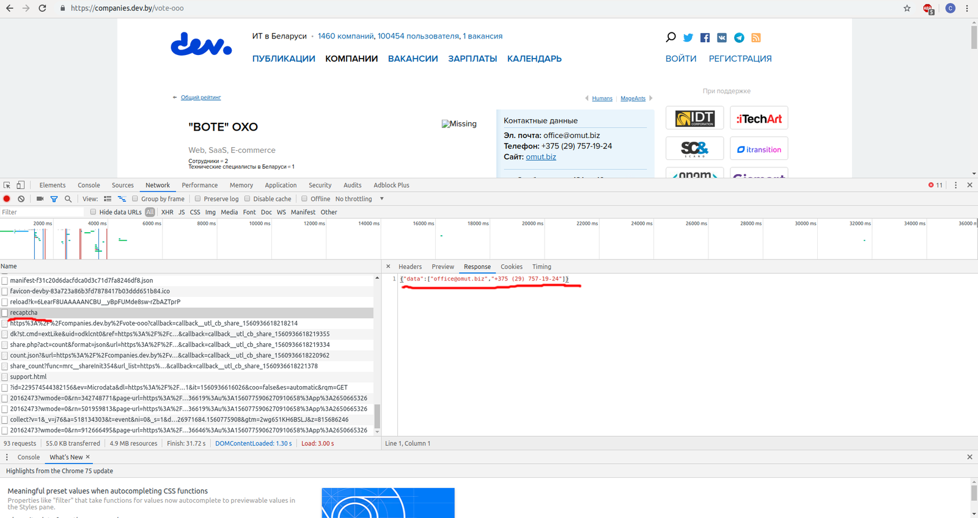Toggle the network overview view icon
Screen dimensions: 978x518
(122, 199)
